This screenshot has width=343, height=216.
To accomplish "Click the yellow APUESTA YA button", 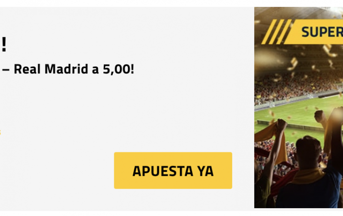I will coord(173,170).
